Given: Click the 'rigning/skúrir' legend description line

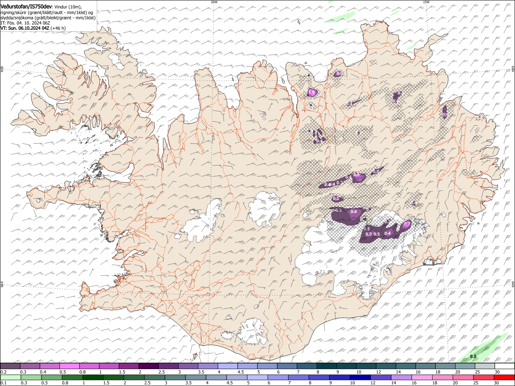Looking at the screenshot, I should (47, 12).
